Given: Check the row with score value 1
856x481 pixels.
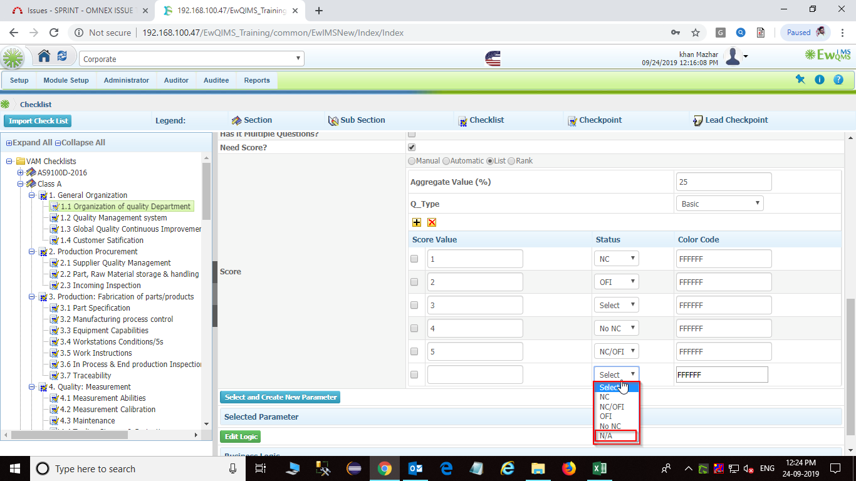Looking at the screenshot, I should pos(414,259).
